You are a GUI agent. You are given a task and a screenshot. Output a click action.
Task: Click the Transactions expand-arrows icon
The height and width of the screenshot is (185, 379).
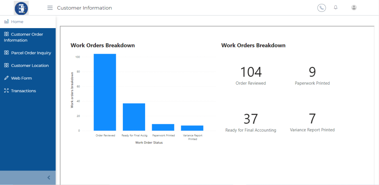(6, 91)
